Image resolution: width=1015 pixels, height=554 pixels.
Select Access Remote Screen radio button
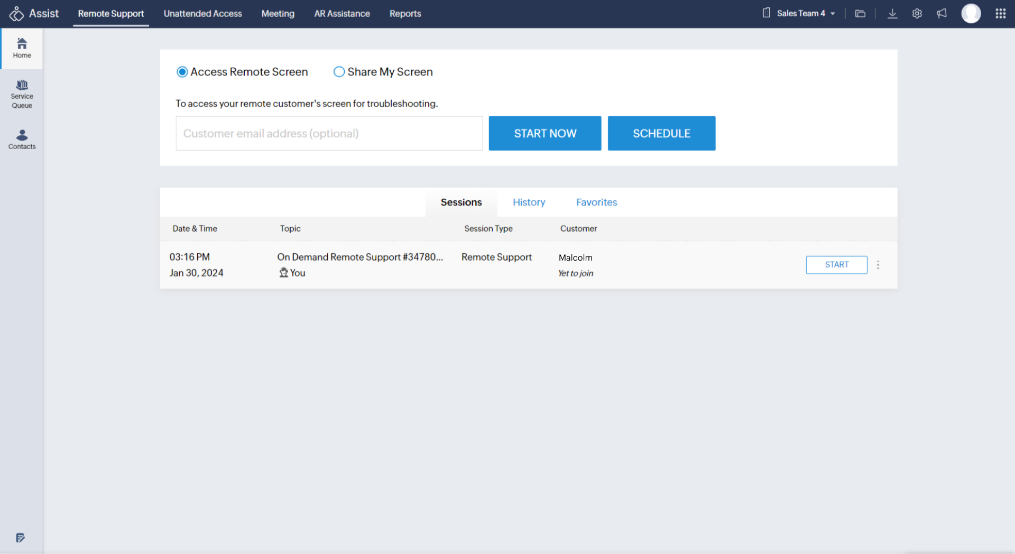182,72
